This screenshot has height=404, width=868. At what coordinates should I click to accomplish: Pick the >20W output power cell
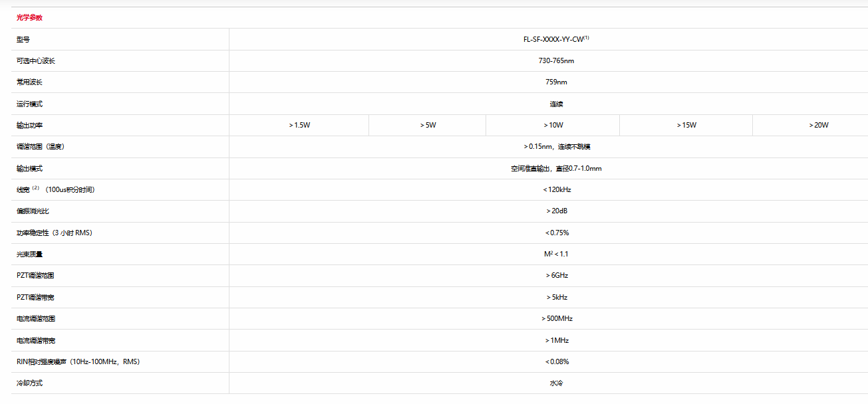click(818, 125)
